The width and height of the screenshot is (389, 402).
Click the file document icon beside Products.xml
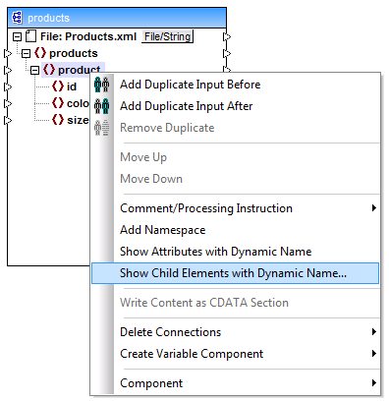pos(30,36)
